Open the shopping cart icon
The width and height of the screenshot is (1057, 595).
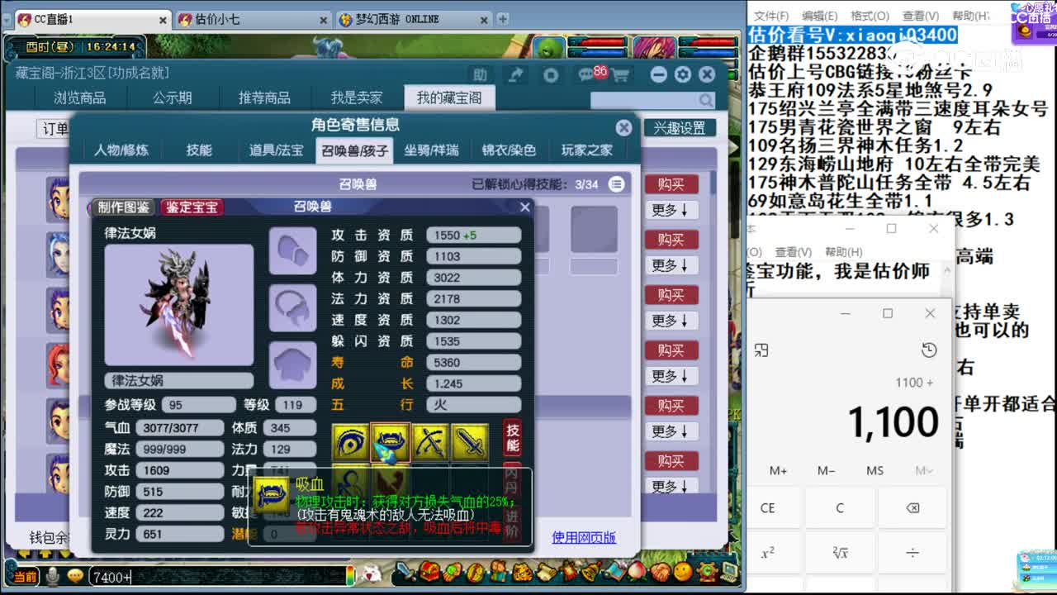[x=620, y=75]
